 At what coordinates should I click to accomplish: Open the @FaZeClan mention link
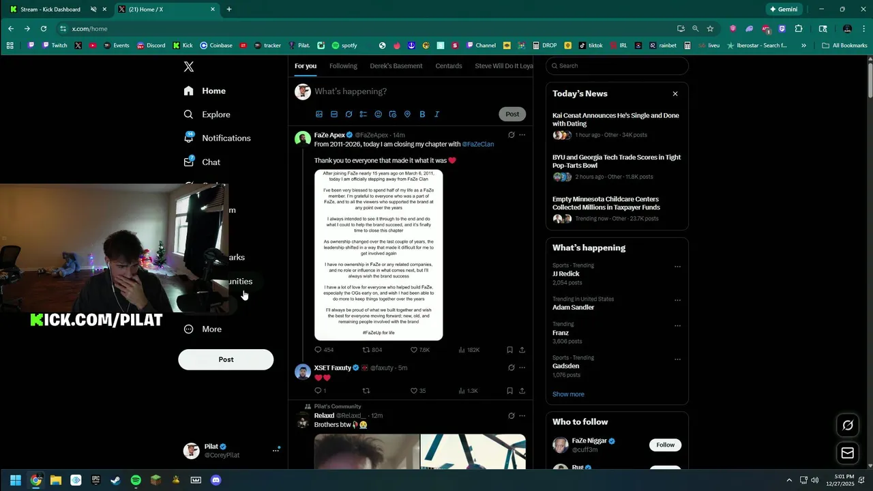point(478,144)
